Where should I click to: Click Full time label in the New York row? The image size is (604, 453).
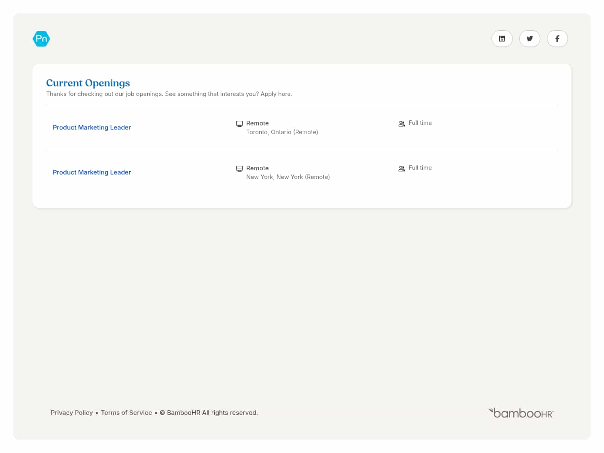pos(420,168)
